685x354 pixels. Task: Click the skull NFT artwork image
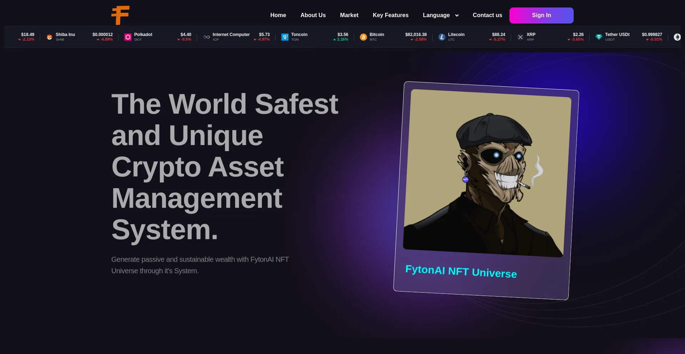[x=487, y=173]
